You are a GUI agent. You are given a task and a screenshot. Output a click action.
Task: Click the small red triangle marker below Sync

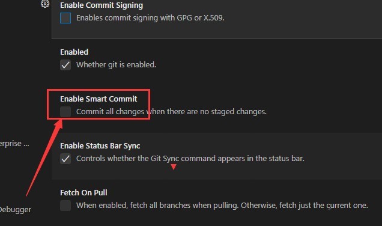point(174,167)
